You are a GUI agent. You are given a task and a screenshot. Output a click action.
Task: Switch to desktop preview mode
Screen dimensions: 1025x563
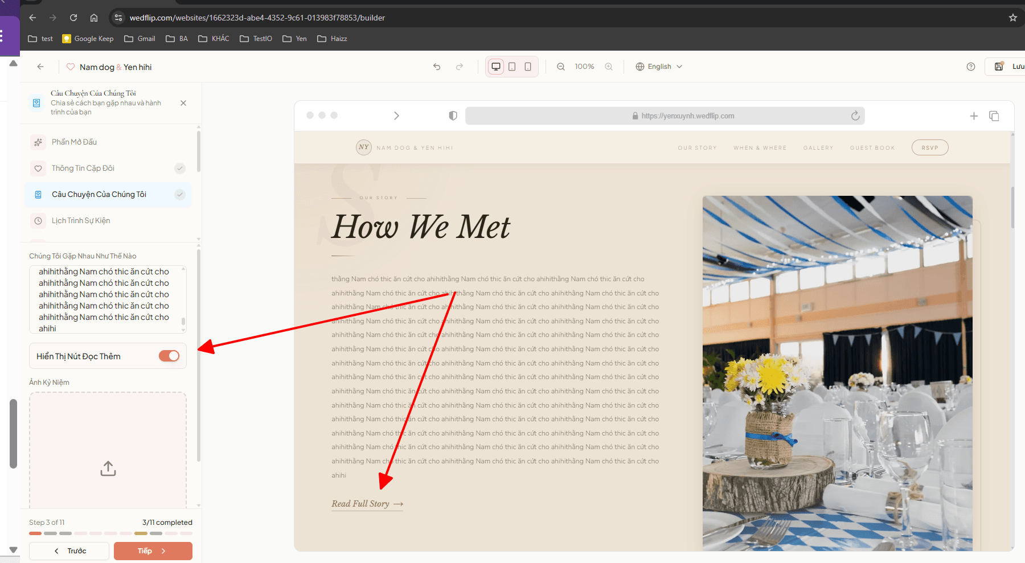coord(496,67)
